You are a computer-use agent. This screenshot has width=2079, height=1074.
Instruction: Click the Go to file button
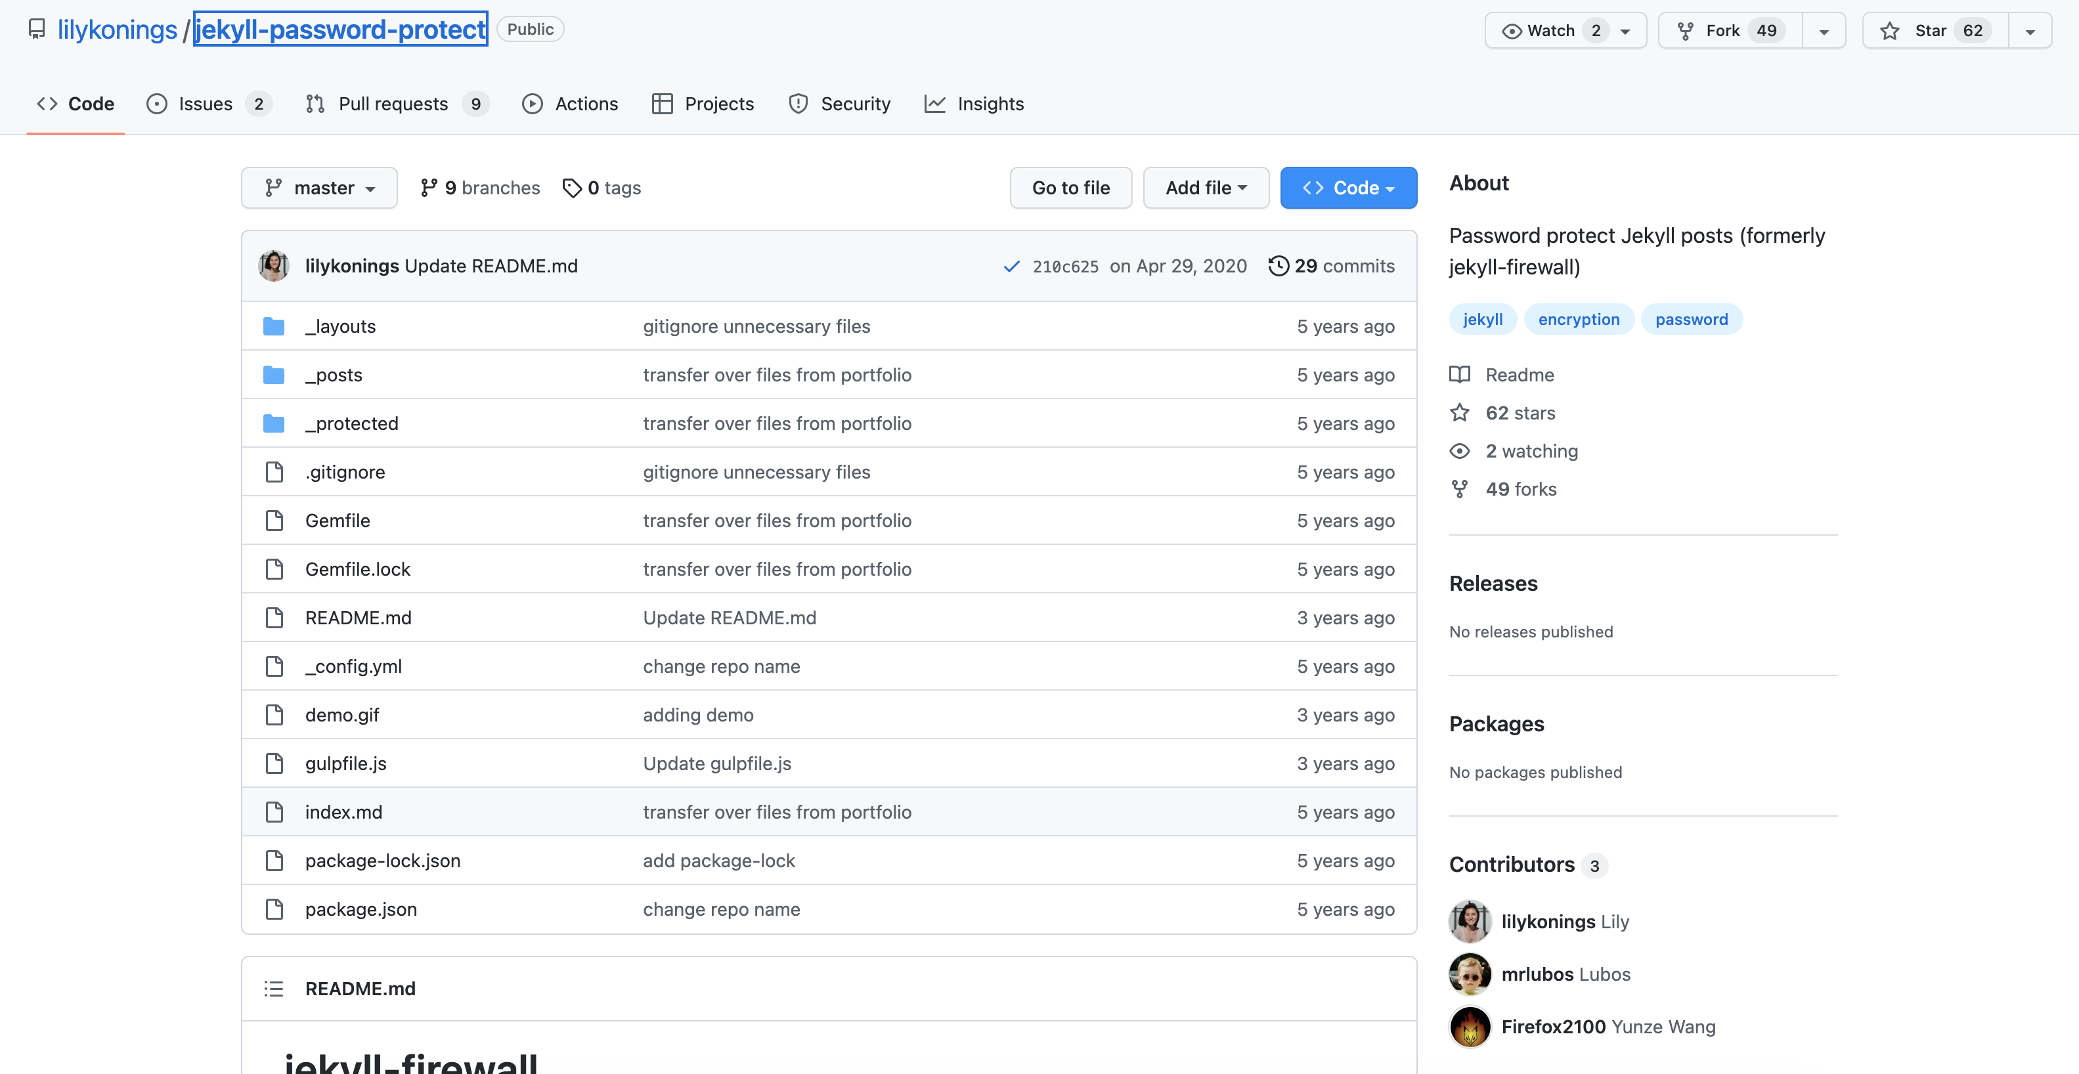pos(1071,188)
